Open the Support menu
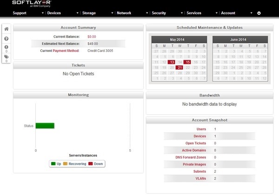The image size is (279, 195). point(20,13)
